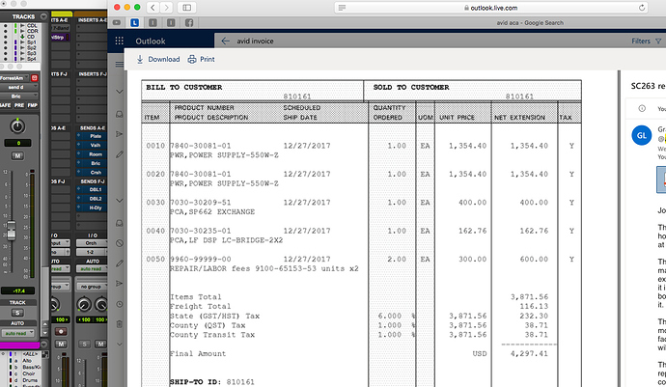Expand the top chevron in Outlook sidebar
This screenshot has width=666, height=387.
(120, 92)
